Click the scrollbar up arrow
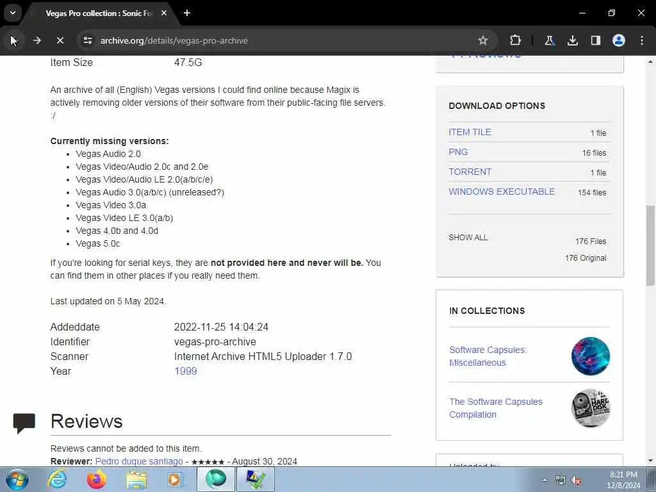 click(650, 61)
